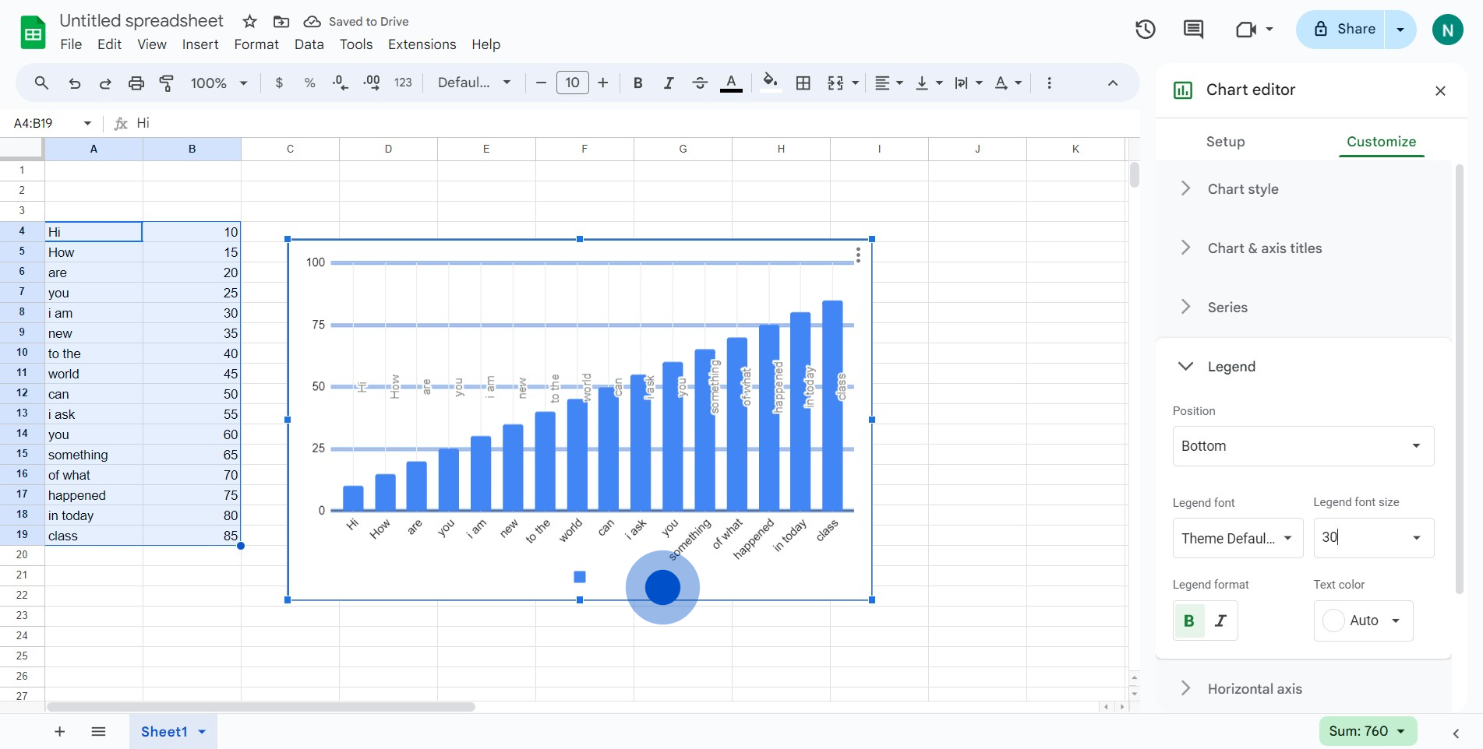Click the Sum: 760 button
This screenshot has width=1483, height=749.
tap(1367, 731)
